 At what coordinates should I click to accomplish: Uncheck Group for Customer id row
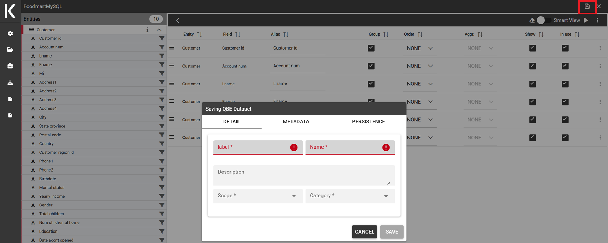pyautogui.click(x=371, y=48)
